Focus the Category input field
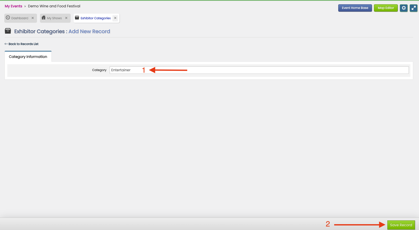Image resolution: width=419 pixels, height=230 pixels. point(259,70)
